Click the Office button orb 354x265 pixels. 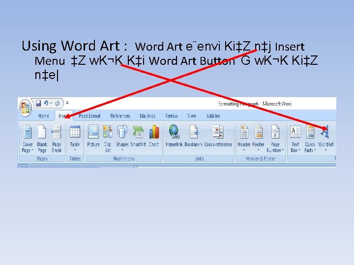click(25, 107)
